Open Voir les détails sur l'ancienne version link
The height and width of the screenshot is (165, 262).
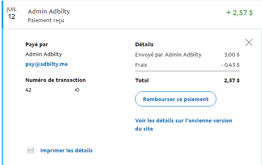click(184, 124)
